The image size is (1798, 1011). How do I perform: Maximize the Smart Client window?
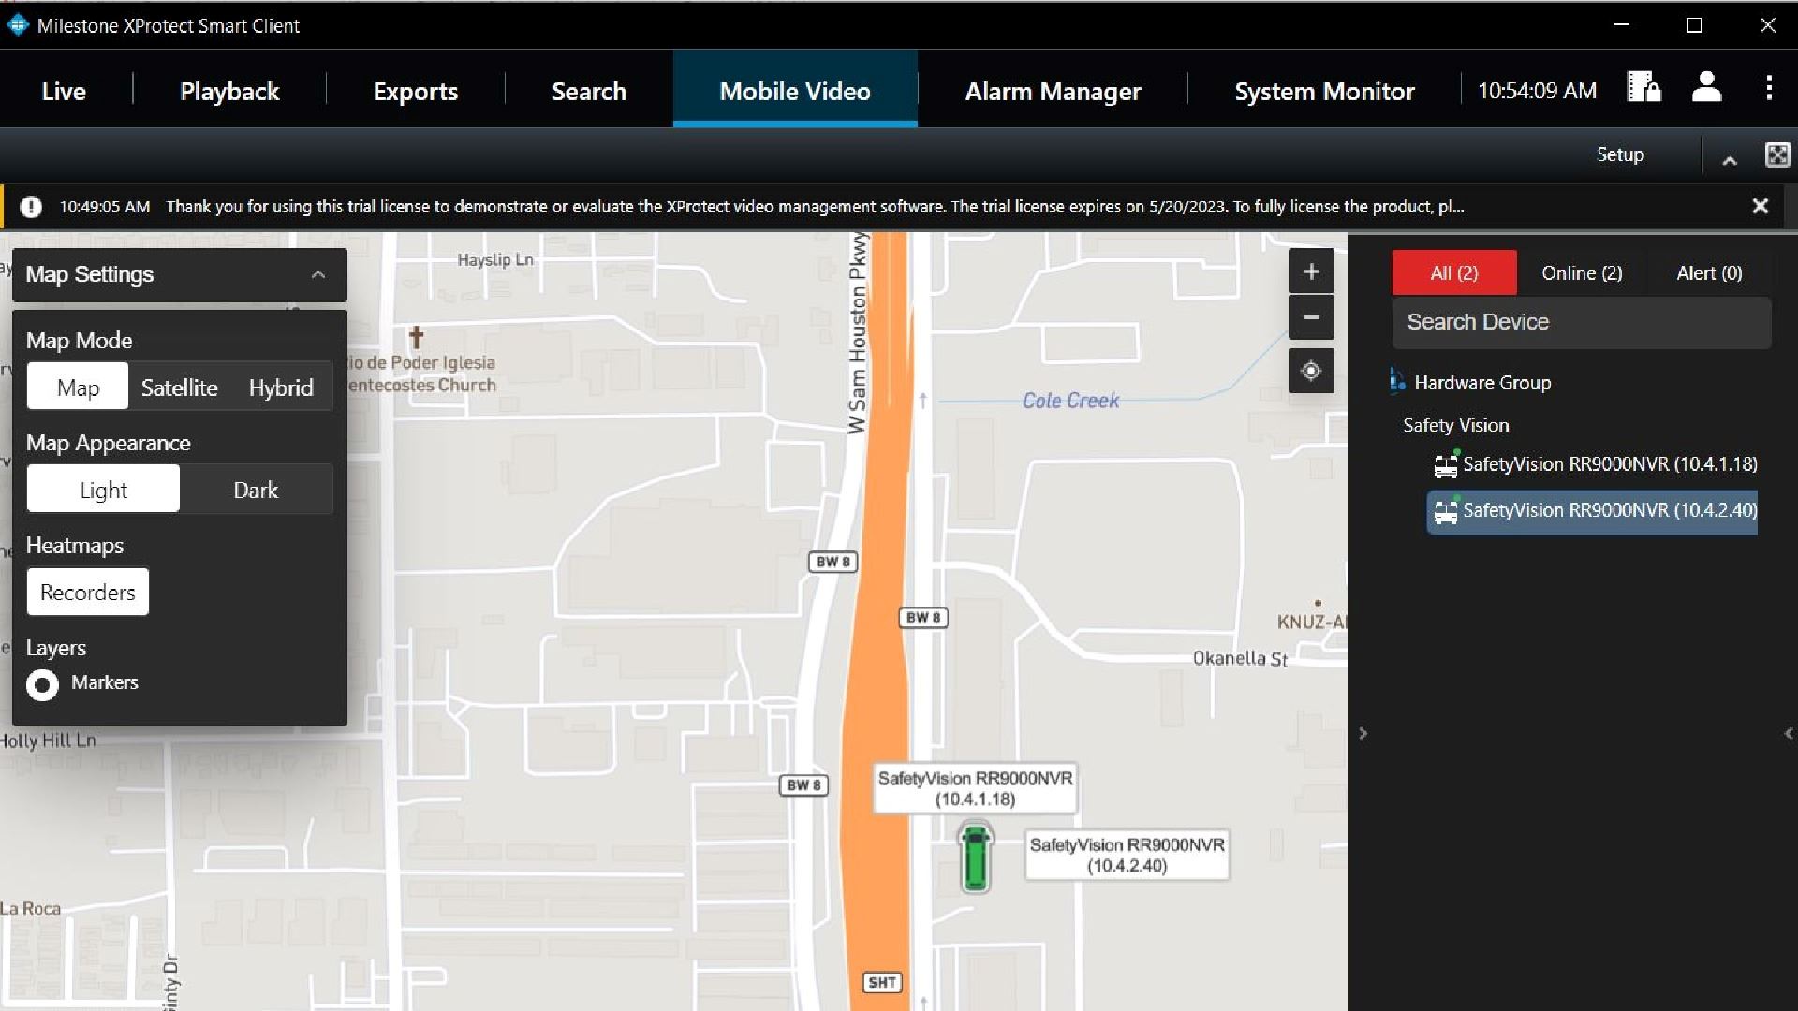(x=1694, y=25)
